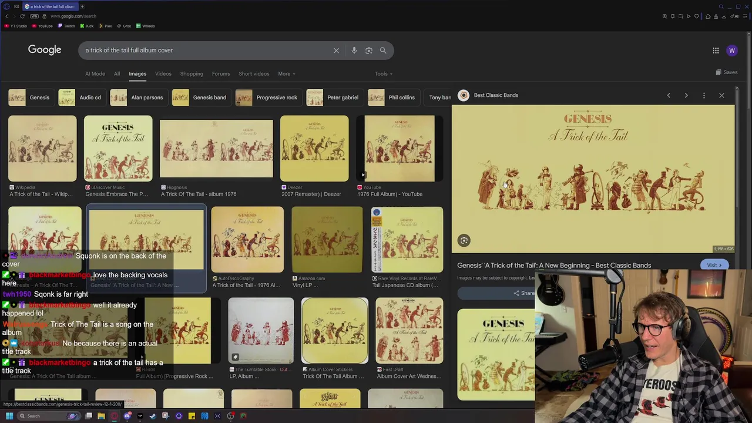The image size is (752, 423).
Task: Open browser easy setup sliders icon
Action: coord(745,16)
